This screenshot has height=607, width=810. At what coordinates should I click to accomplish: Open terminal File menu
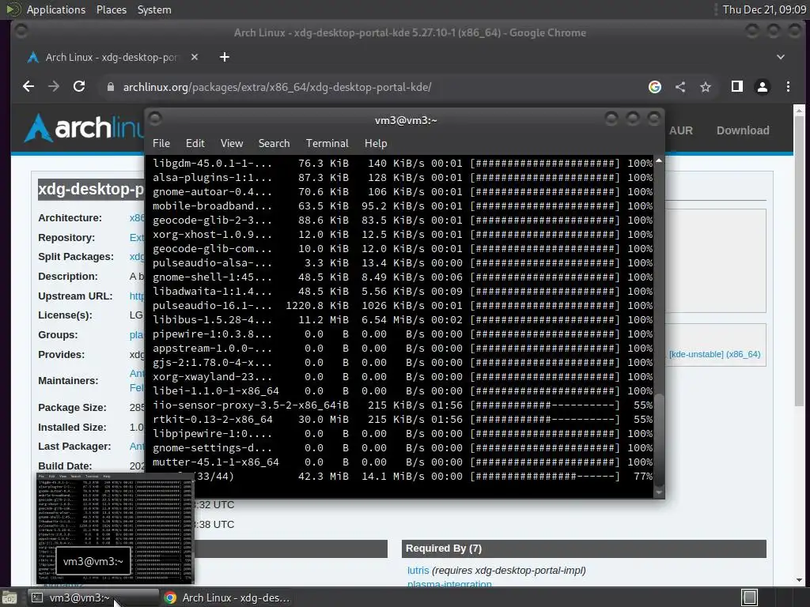click(161, 144)
